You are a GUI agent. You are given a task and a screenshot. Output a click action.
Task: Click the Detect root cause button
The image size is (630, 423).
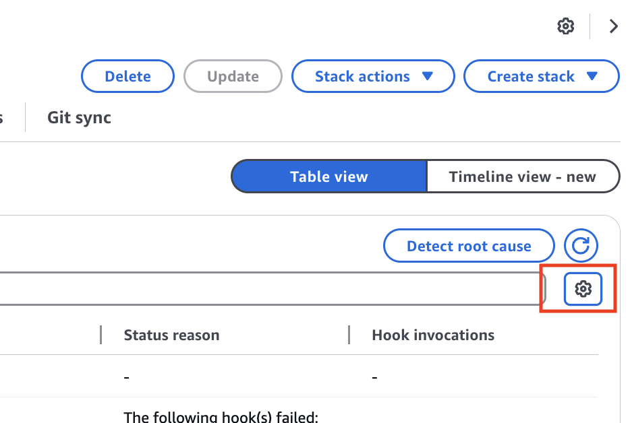468,245
